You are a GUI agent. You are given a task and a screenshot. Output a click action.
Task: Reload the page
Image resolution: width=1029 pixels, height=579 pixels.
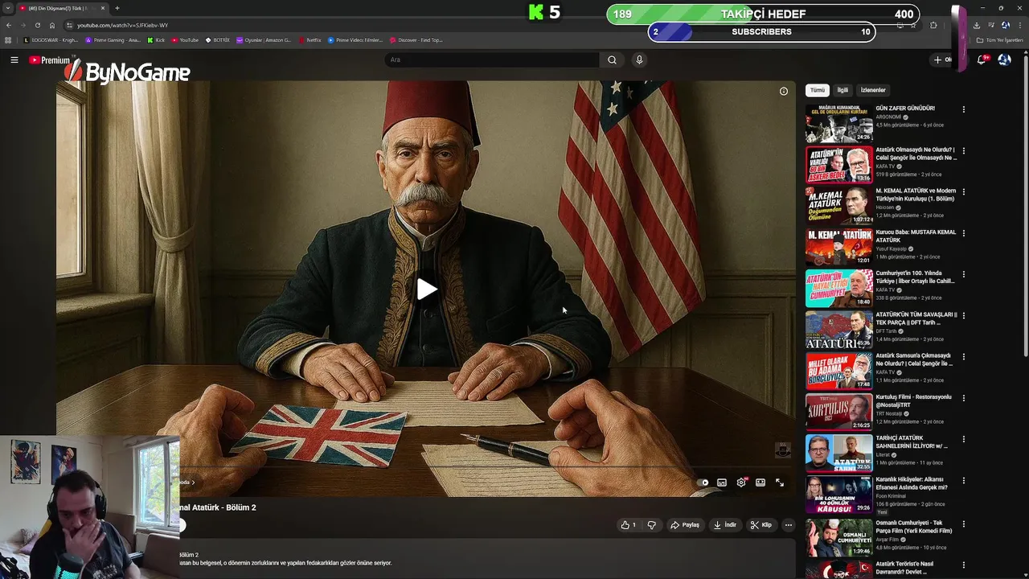click(x=37, y=25)
